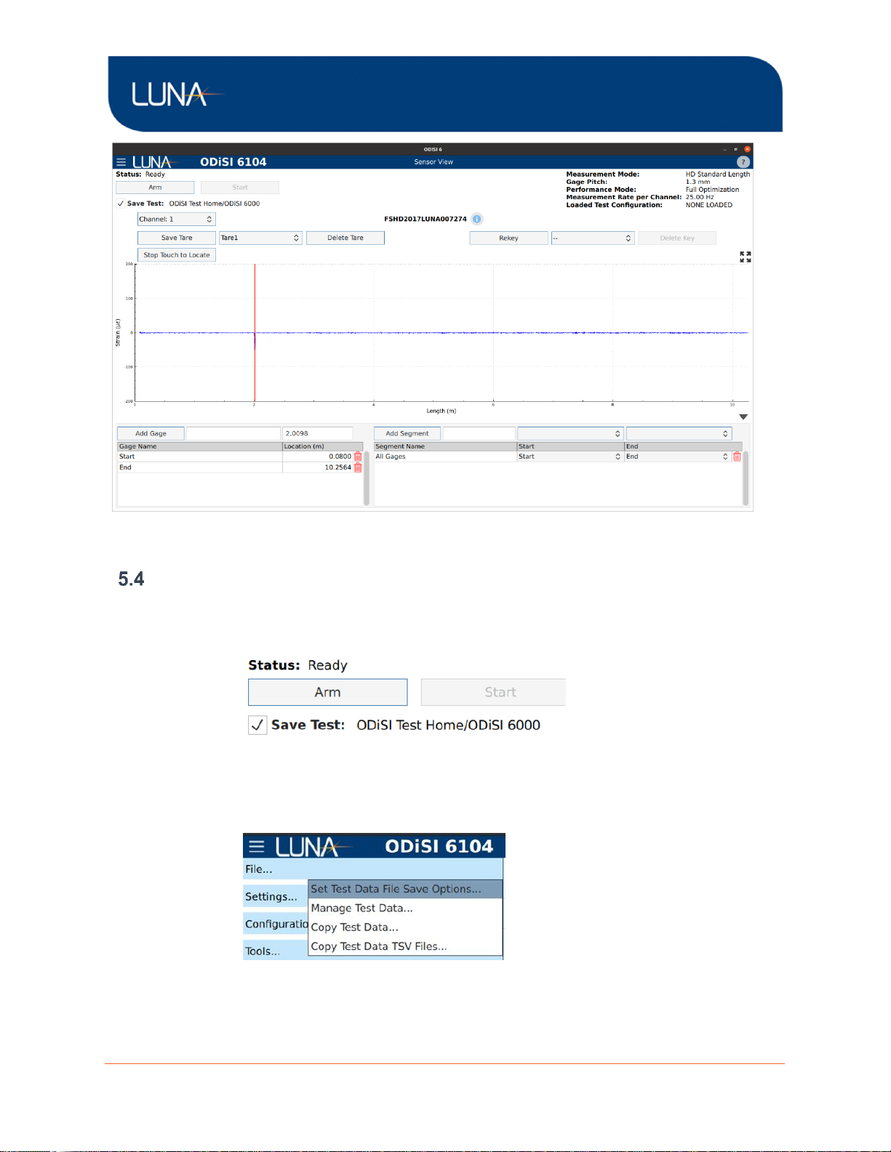Toggle the small Save Test checkbox in Sensor View
The width and height of the screenshot is (891, 1152).
pos(121,204)
